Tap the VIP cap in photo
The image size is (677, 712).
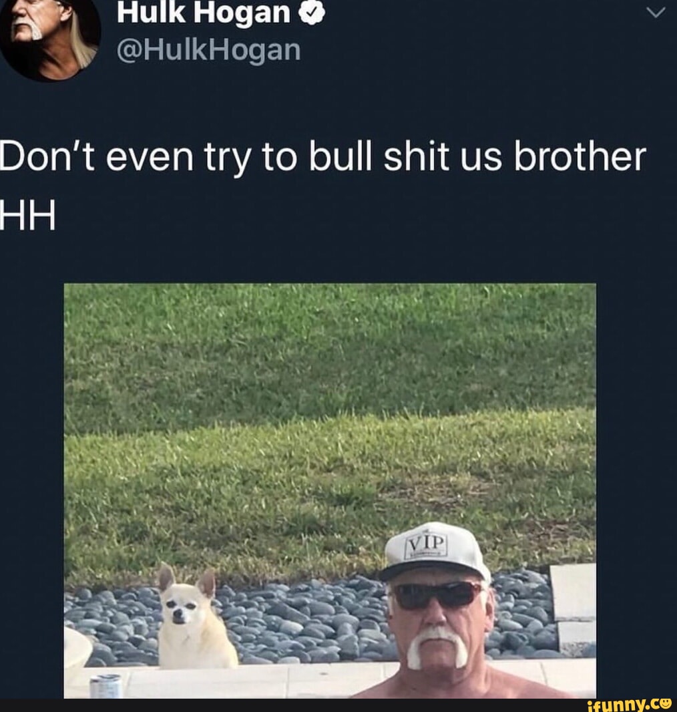coord(435,552)
